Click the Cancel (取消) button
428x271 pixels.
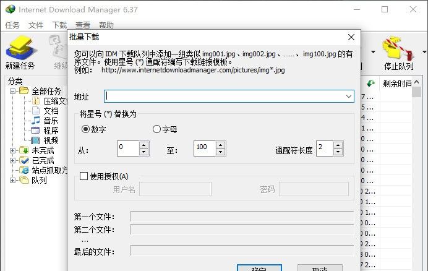point(320,268)
